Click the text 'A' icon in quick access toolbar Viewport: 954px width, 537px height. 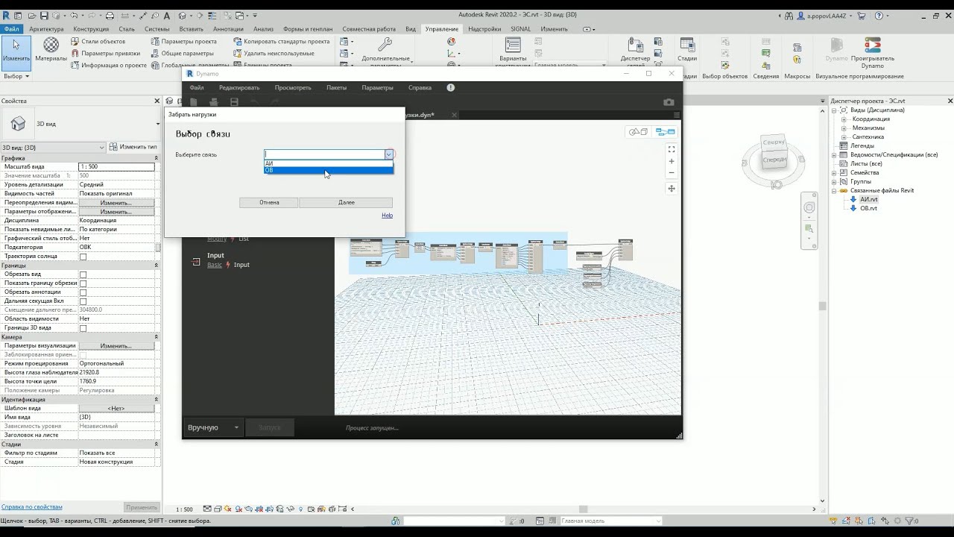tap(165, 16)
